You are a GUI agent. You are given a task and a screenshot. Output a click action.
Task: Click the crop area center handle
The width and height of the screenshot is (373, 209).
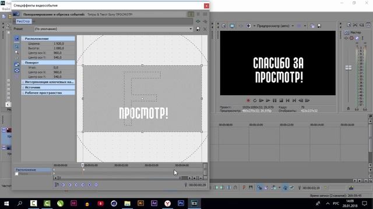[x=142, y=99]
